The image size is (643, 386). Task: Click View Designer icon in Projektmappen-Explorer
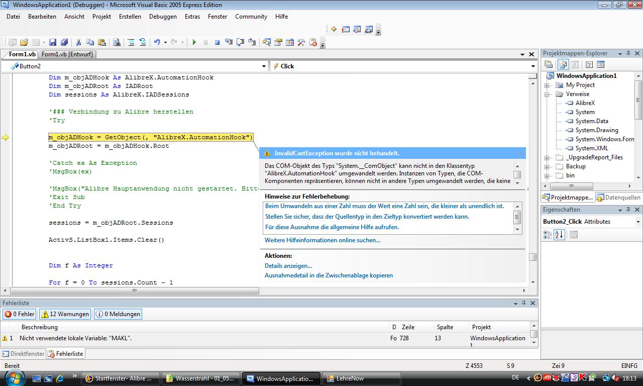(600, 64)
